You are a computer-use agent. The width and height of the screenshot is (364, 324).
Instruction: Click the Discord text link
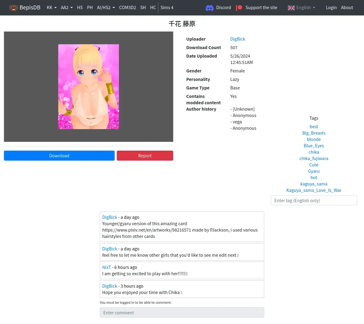coord(224,8)
